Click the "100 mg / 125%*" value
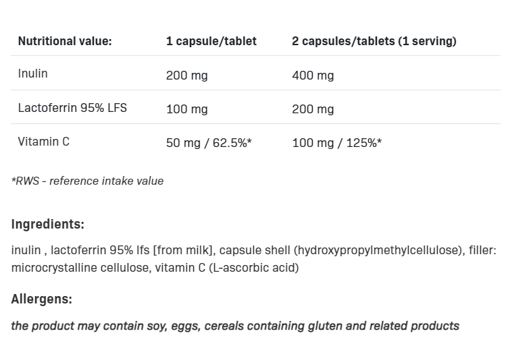The image size is (508, 352). tap(337, 143)
